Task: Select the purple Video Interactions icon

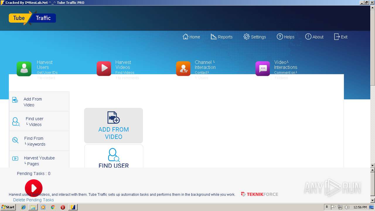Action: pos(263,69)
